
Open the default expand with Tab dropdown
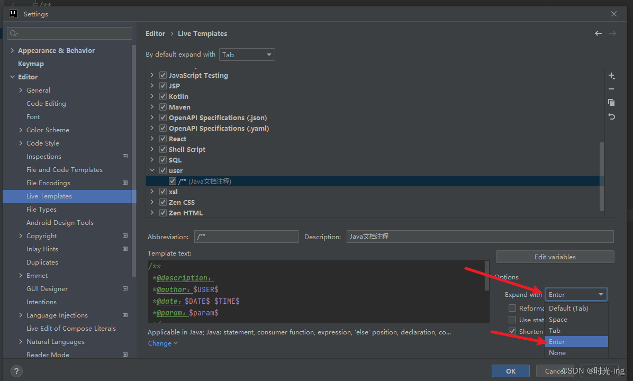click(247, 55)
